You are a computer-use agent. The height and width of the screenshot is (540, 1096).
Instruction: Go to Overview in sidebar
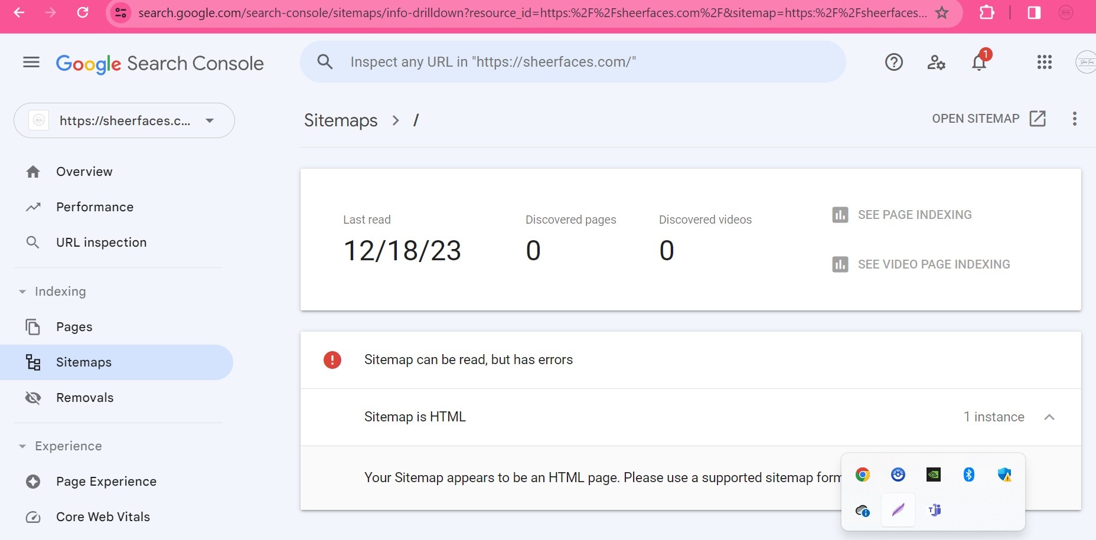84,172
